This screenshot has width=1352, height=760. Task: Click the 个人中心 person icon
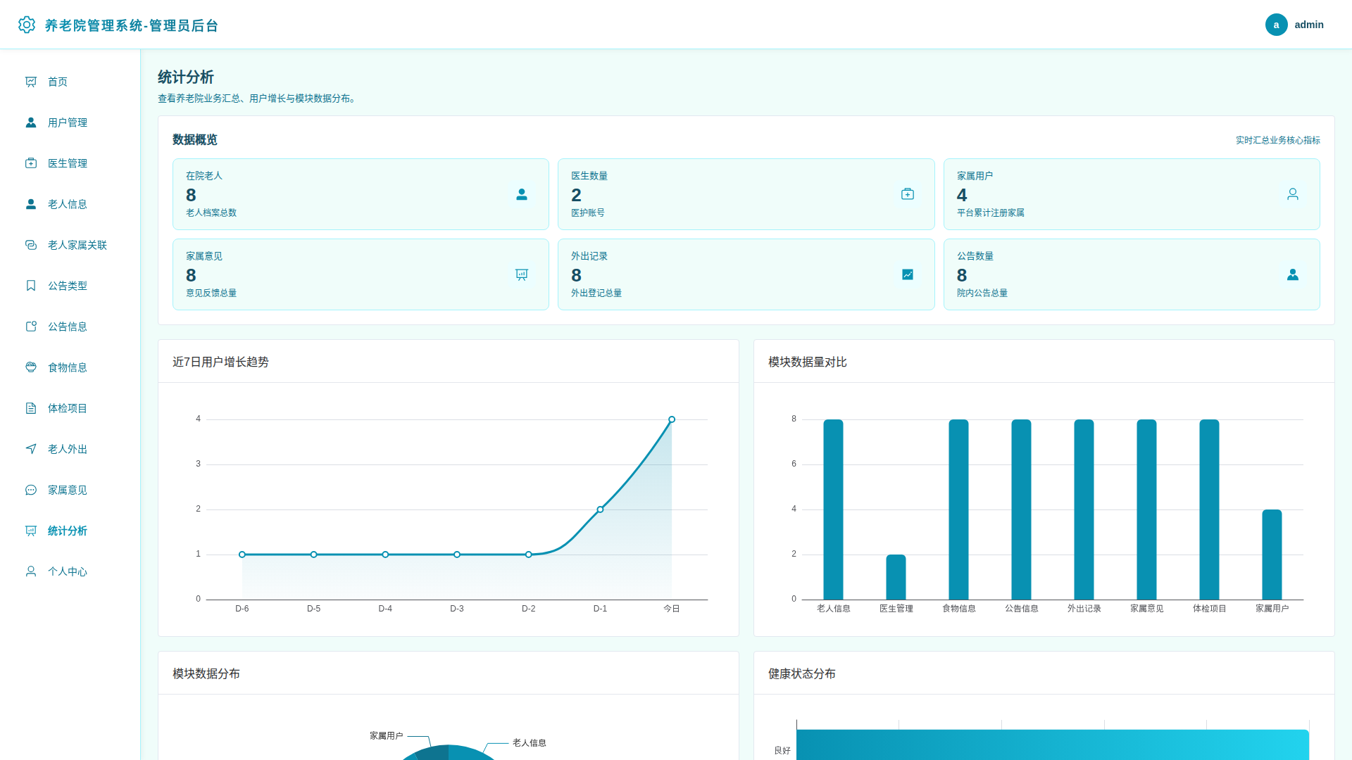(31, 571)
